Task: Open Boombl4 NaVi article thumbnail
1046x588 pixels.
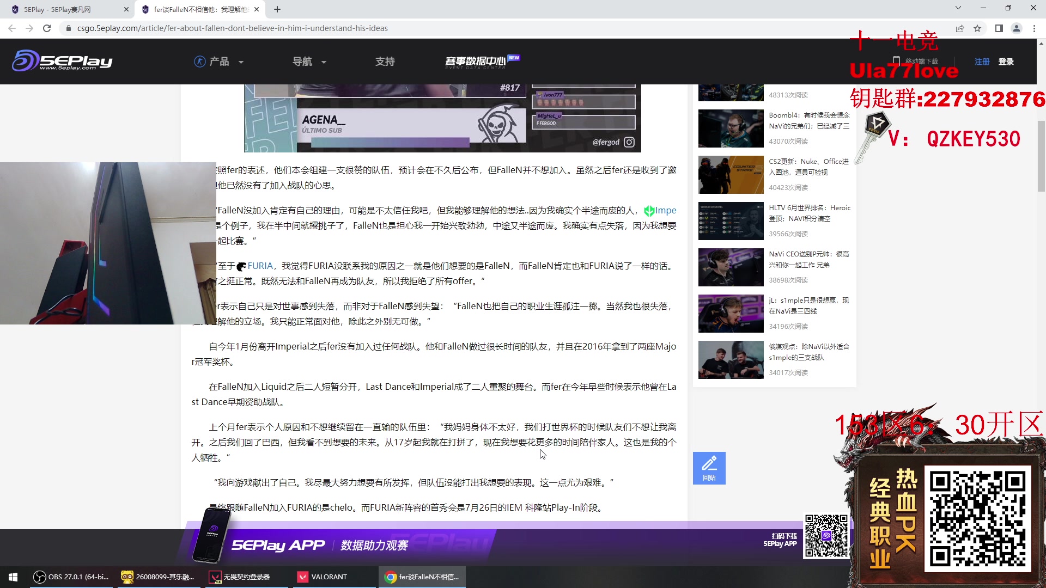Action: point(731,128)
